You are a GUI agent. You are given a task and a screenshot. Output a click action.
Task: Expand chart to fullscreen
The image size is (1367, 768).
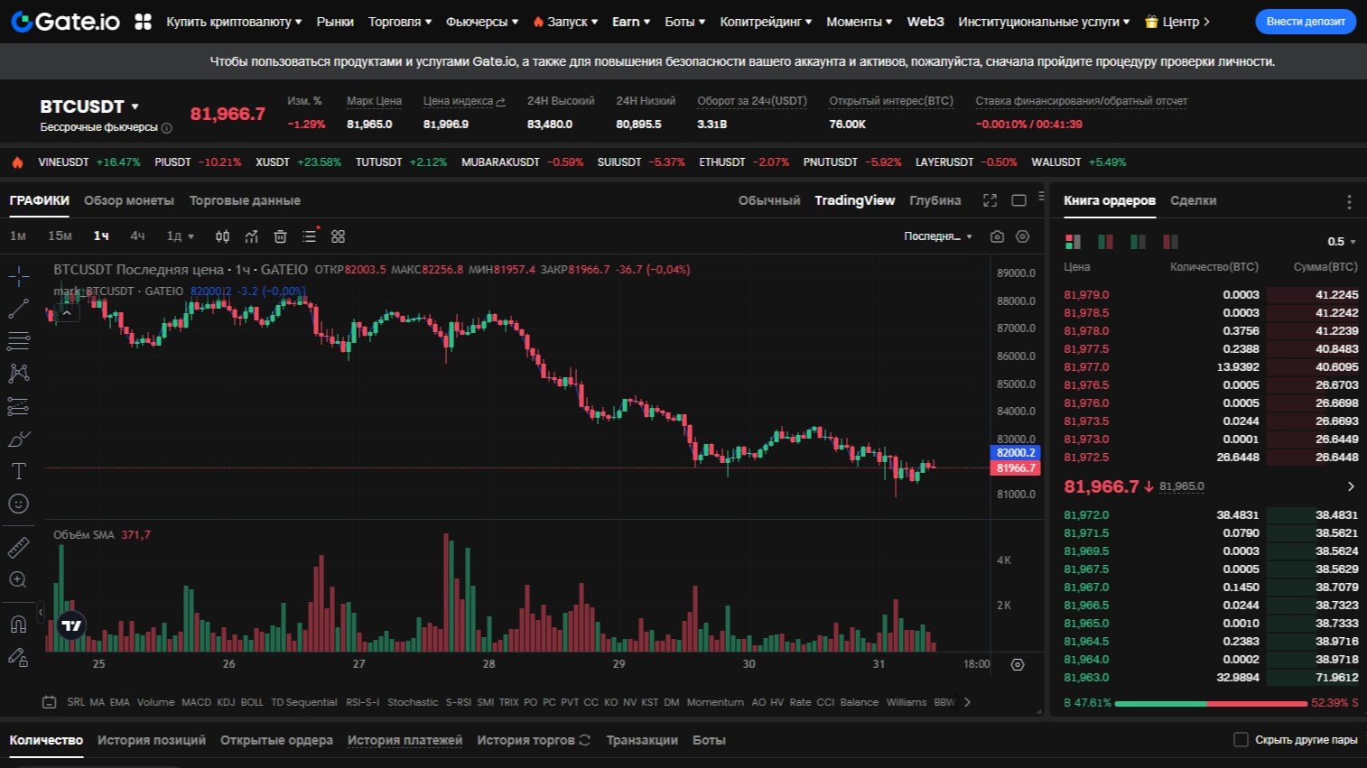[990, 200]
